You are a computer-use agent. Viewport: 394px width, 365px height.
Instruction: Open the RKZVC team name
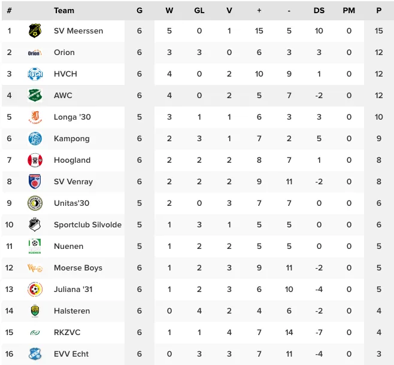[x=67, y=333]
